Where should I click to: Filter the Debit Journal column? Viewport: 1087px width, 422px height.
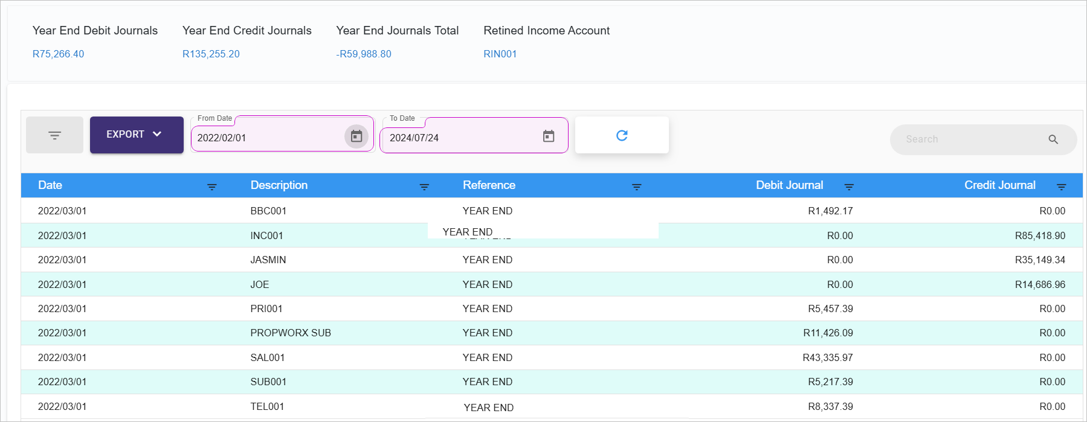[x=849, y=187]
